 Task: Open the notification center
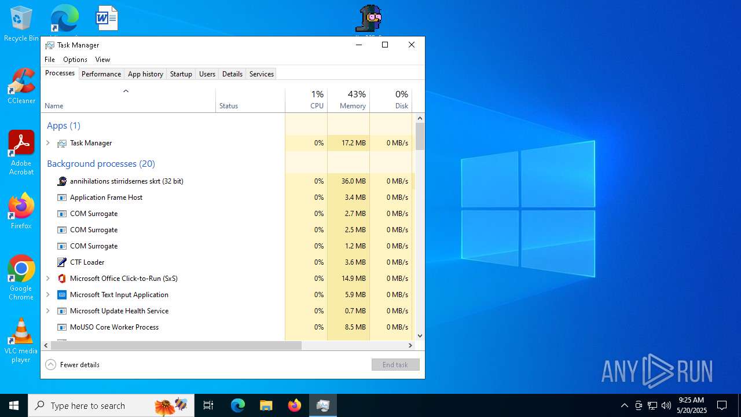722,405
